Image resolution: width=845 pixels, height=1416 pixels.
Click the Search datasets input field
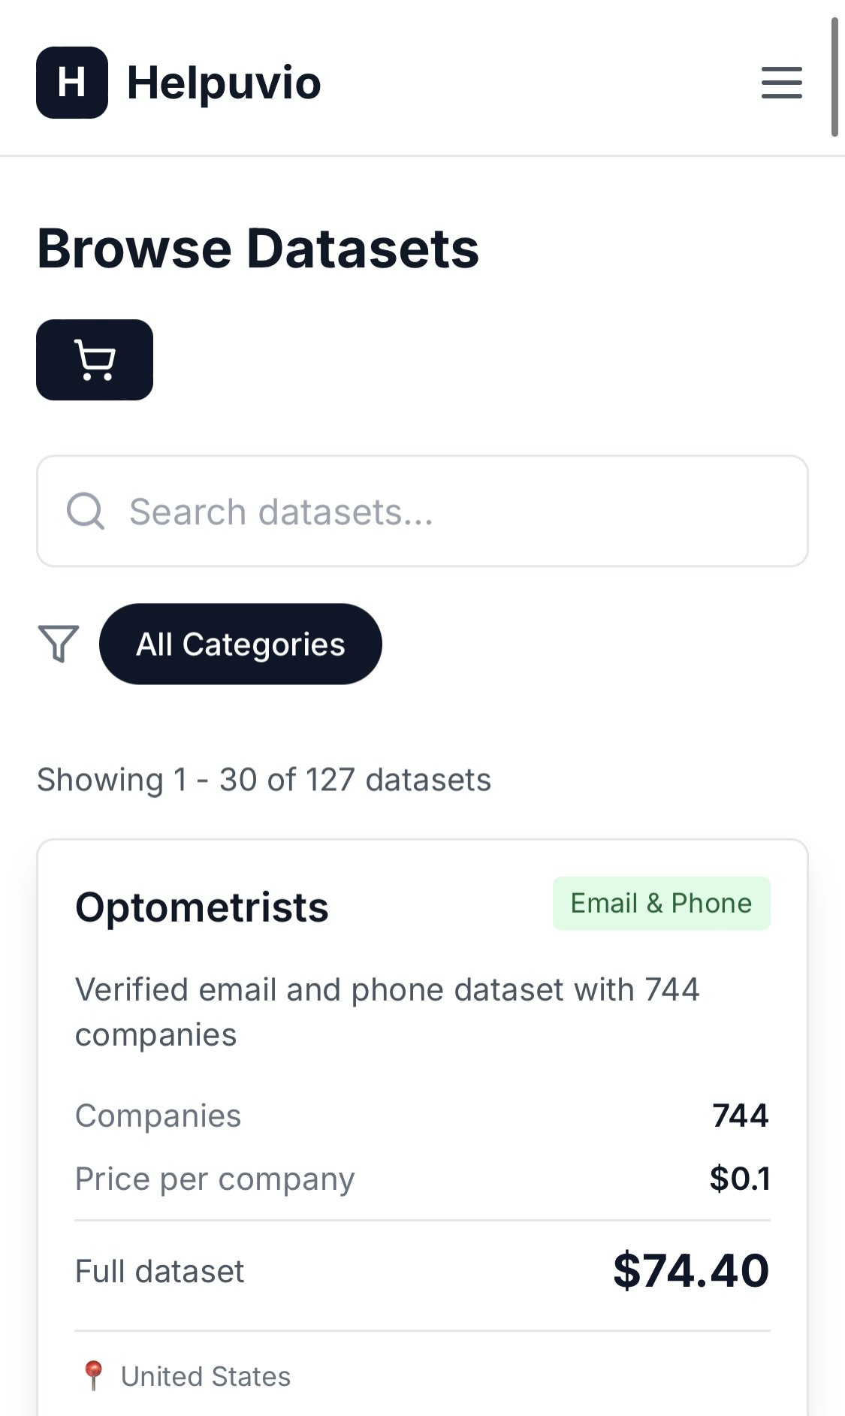click(422, 511)
